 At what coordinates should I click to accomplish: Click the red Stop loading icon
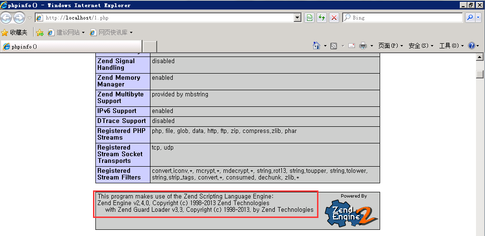(334, 18)
